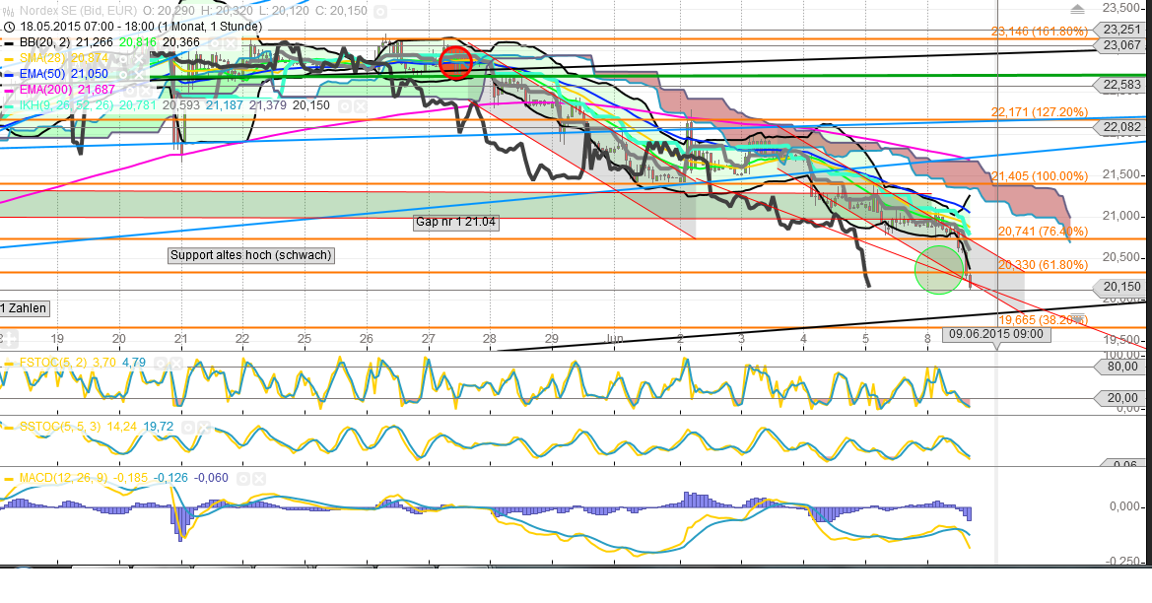Remove the MACD indicator with its X icon
Screen dimensions: 1152x603
click(257, 478)
